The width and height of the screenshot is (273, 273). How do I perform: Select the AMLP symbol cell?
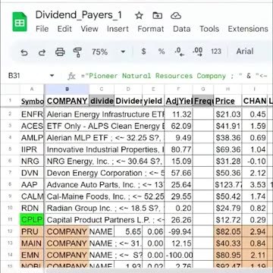[32, 138]
